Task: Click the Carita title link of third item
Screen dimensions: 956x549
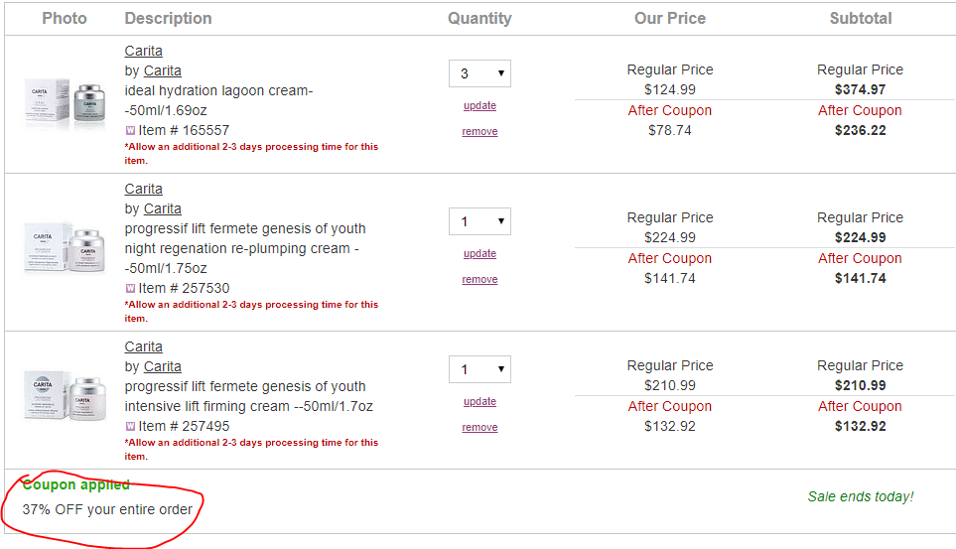Action: (x=143, y=346)
